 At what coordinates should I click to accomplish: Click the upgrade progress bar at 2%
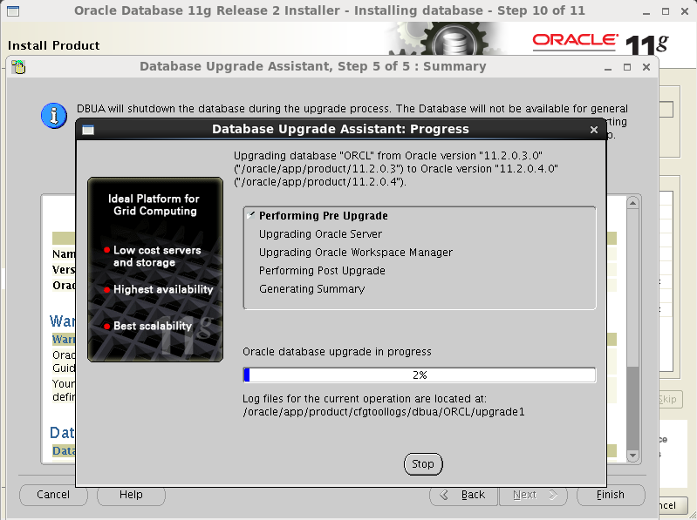(x=420, y=375)
